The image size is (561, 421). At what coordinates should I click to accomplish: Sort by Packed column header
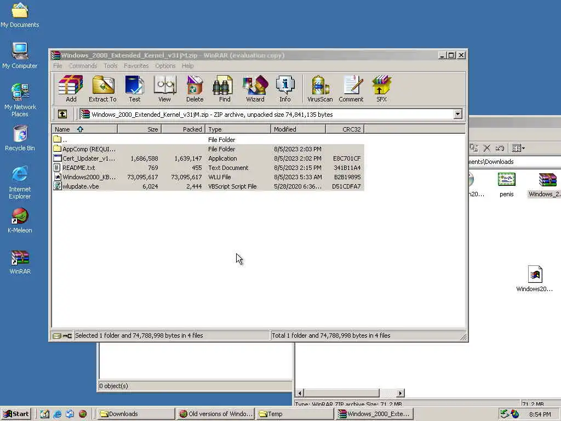184,129
